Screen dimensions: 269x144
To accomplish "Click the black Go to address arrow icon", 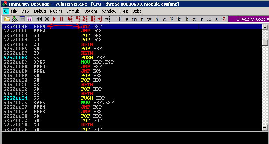I will pyautogui.click(x=107, y=19).
